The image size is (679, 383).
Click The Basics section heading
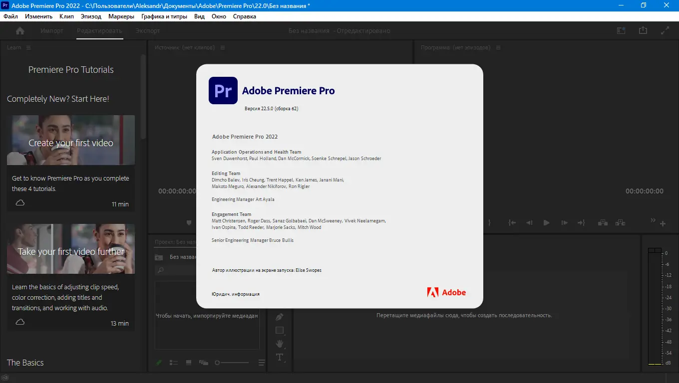pyautogui.click(x=25, y=363)
